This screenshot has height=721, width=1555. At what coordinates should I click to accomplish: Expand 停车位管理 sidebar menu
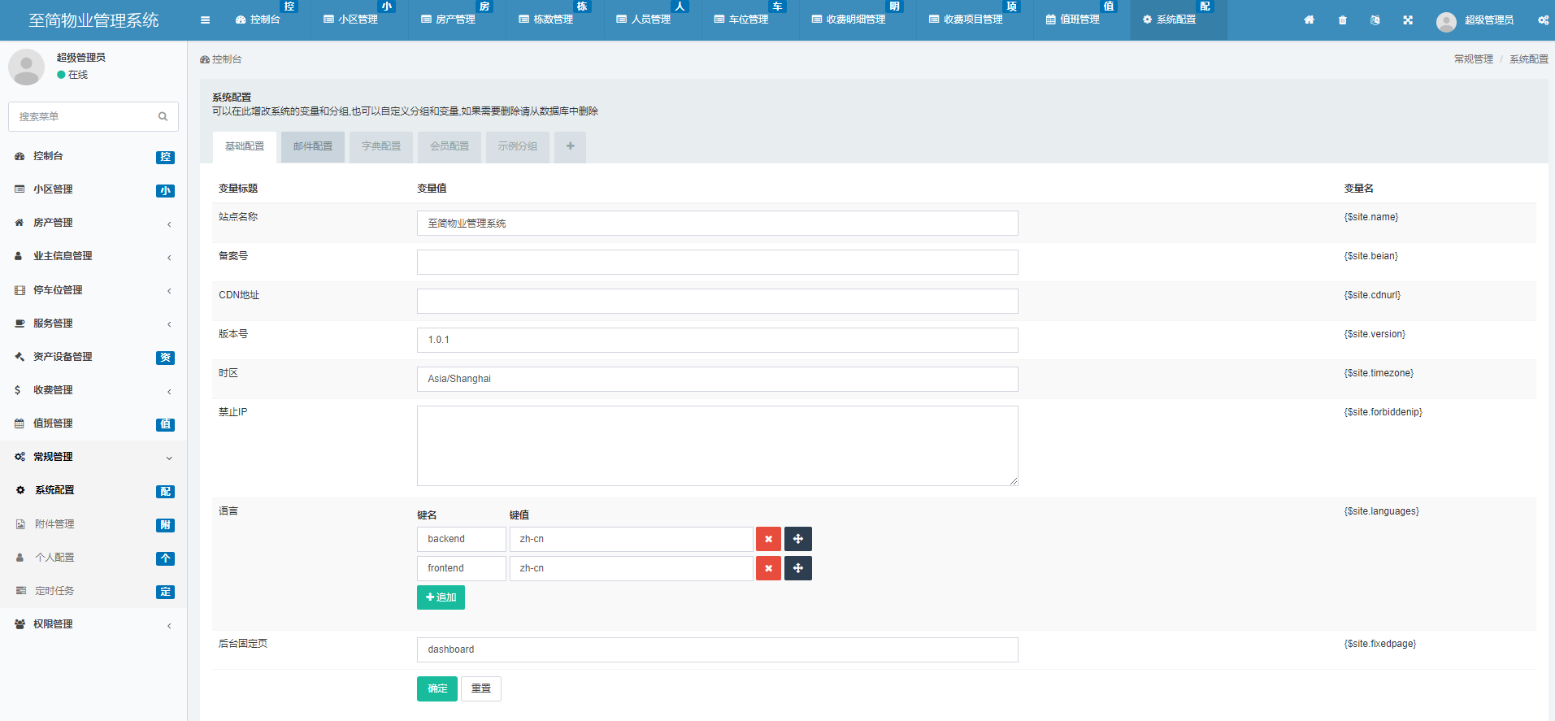(x=93, y=290)
